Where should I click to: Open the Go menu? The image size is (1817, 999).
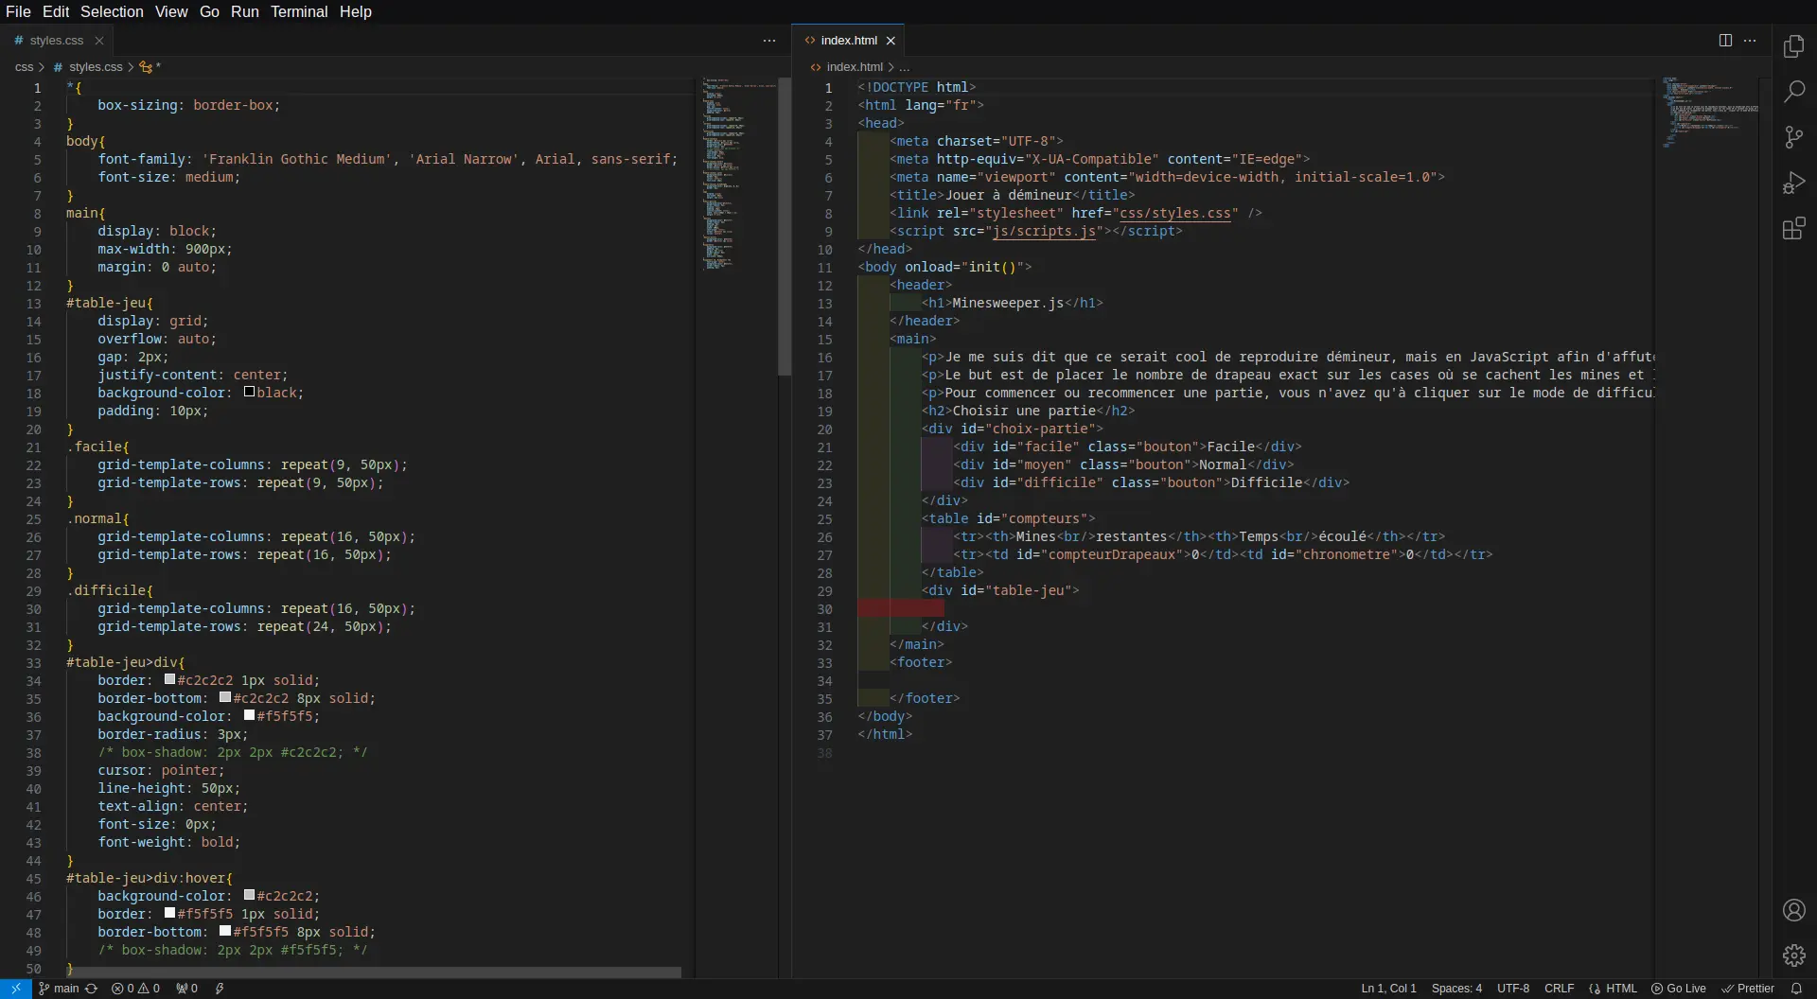(209, 11)
